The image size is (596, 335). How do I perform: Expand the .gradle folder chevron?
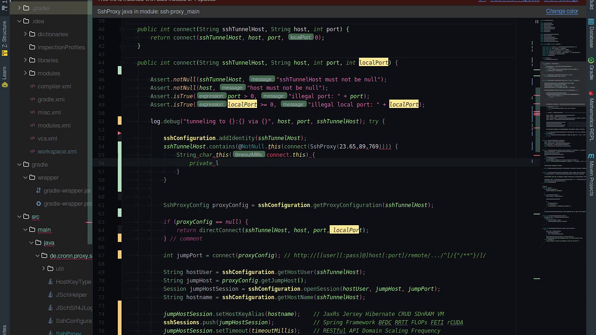[20, 8]
